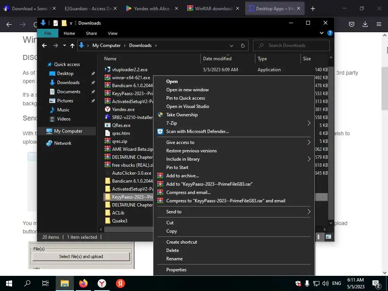
Task: Switch to large icons view button
Action: [329, 237]
